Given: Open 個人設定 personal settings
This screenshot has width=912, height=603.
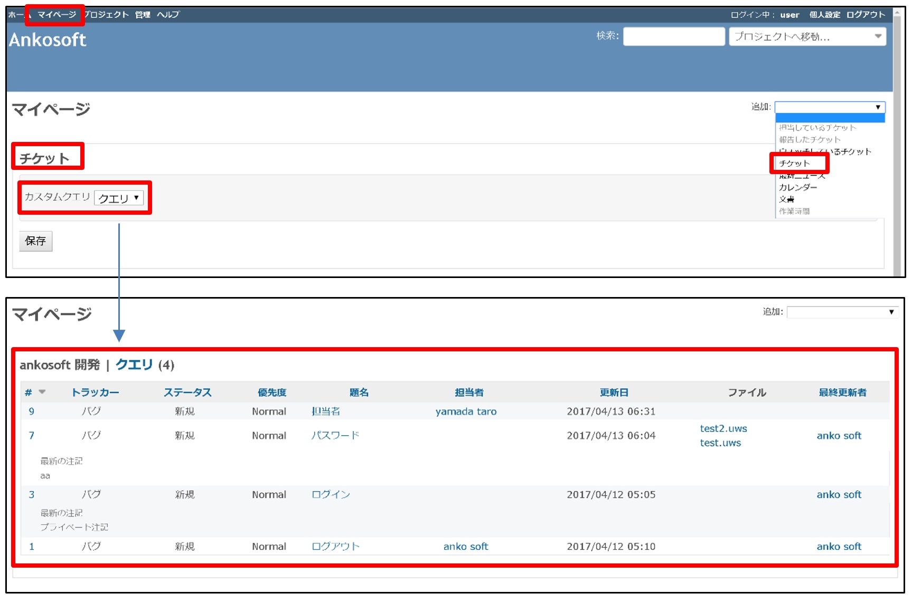Looking at the screenshot, I should pos(824,15).
